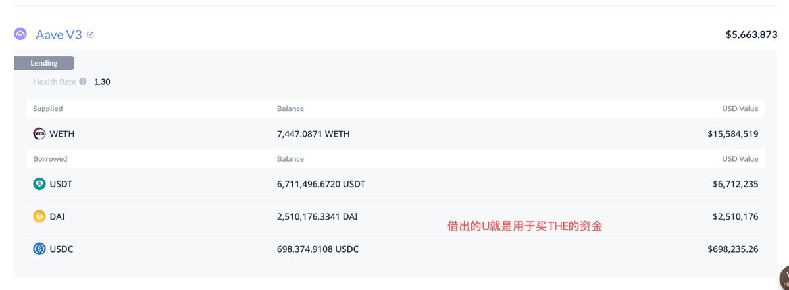The width and height of the screenshot is (789, 290).
Task: Click the DAI token icon
Action: [x=39, y=216]
